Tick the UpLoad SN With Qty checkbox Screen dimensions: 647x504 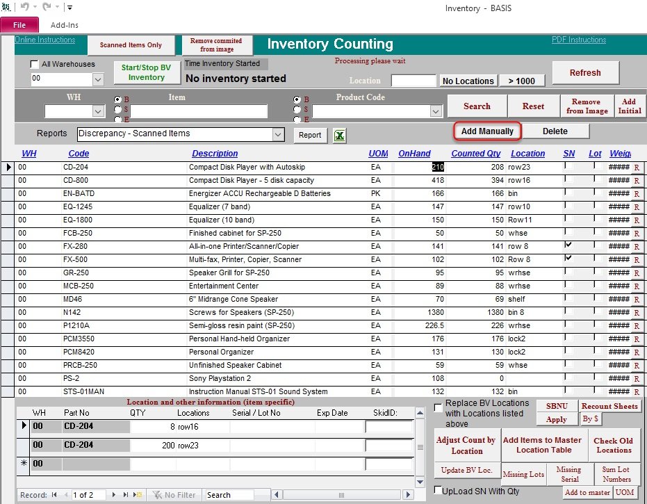pos(438,491)
